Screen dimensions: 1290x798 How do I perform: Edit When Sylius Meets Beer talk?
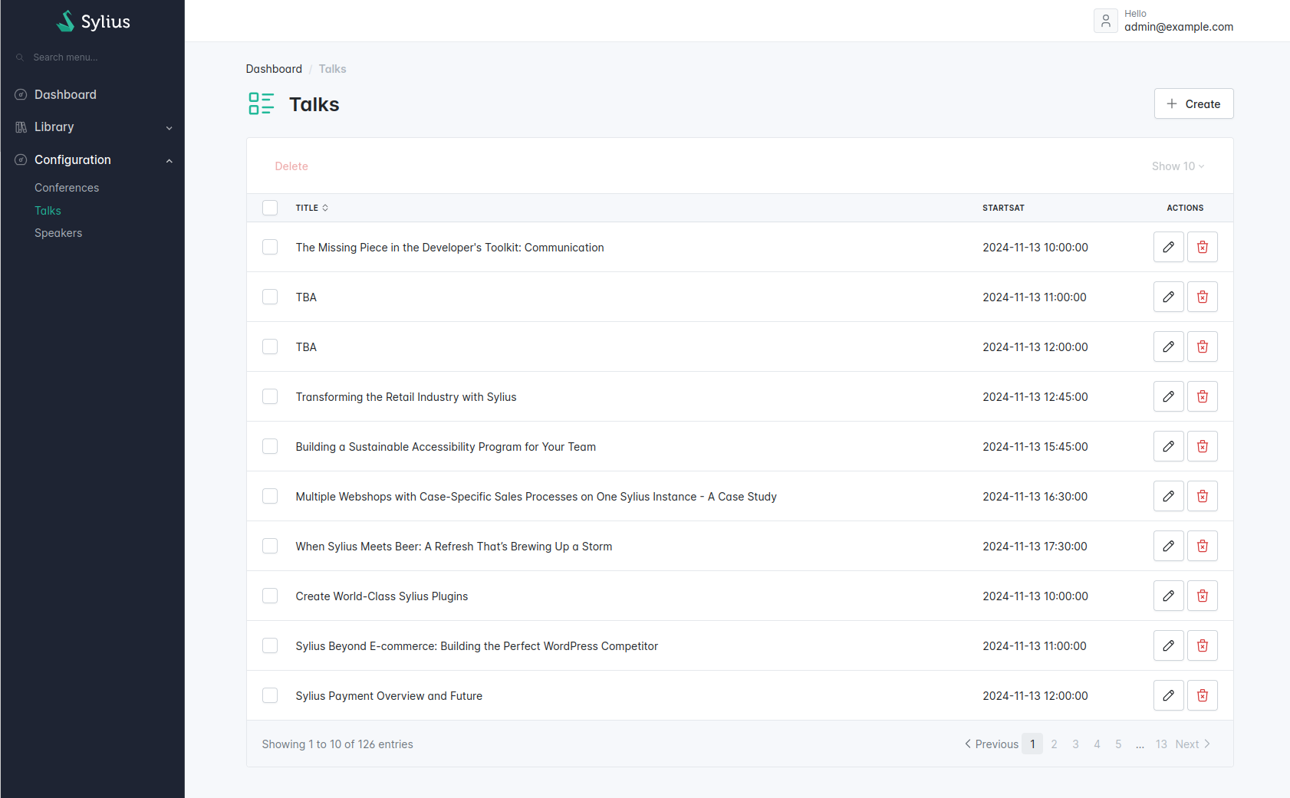[1168, 546]
